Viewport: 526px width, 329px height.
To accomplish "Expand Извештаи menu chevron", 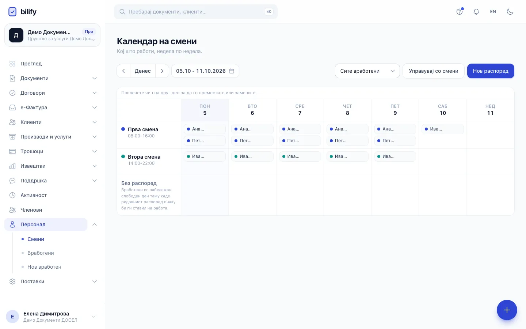I will (95, 166).
